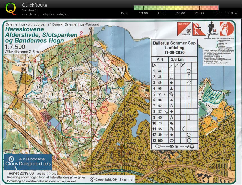Click control circle 1 on the map
This screenshot has height=185, width=242.
(x=108, y=69)
